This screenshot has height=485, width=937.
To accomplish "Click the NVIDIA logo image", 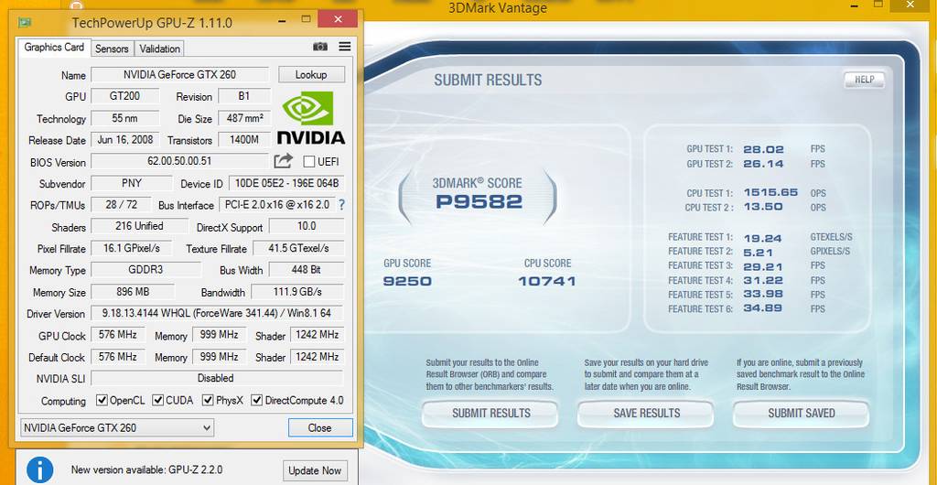I will tap(311, 118).
